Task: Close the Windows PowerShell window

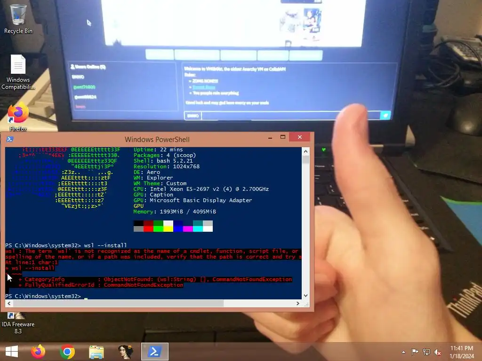Action: (300, 137)
